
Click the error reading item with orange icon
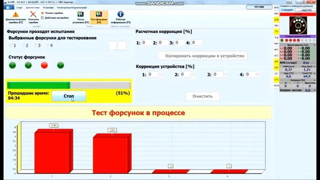point(52,13)
